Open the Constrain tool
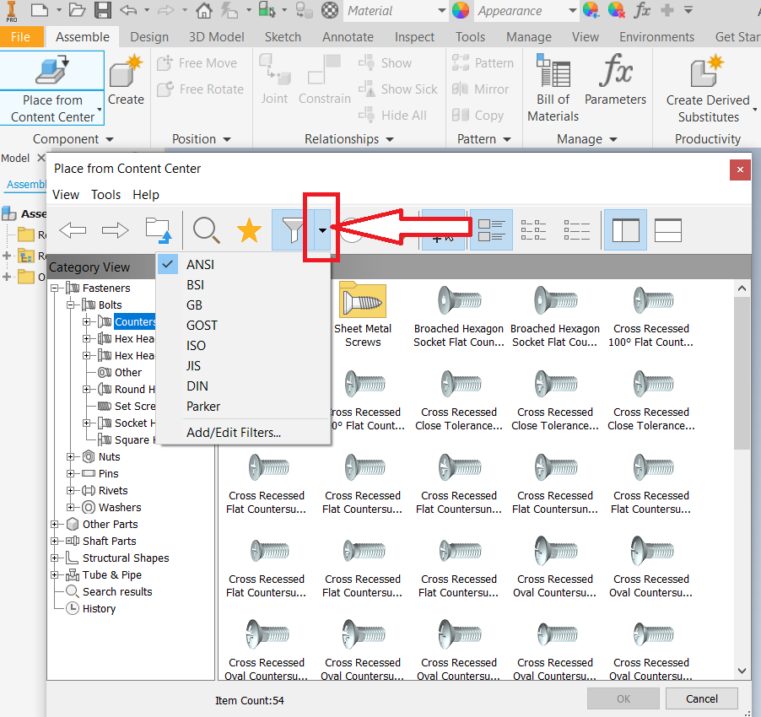Viewport: 761px width, 717px height. (324, 80)
